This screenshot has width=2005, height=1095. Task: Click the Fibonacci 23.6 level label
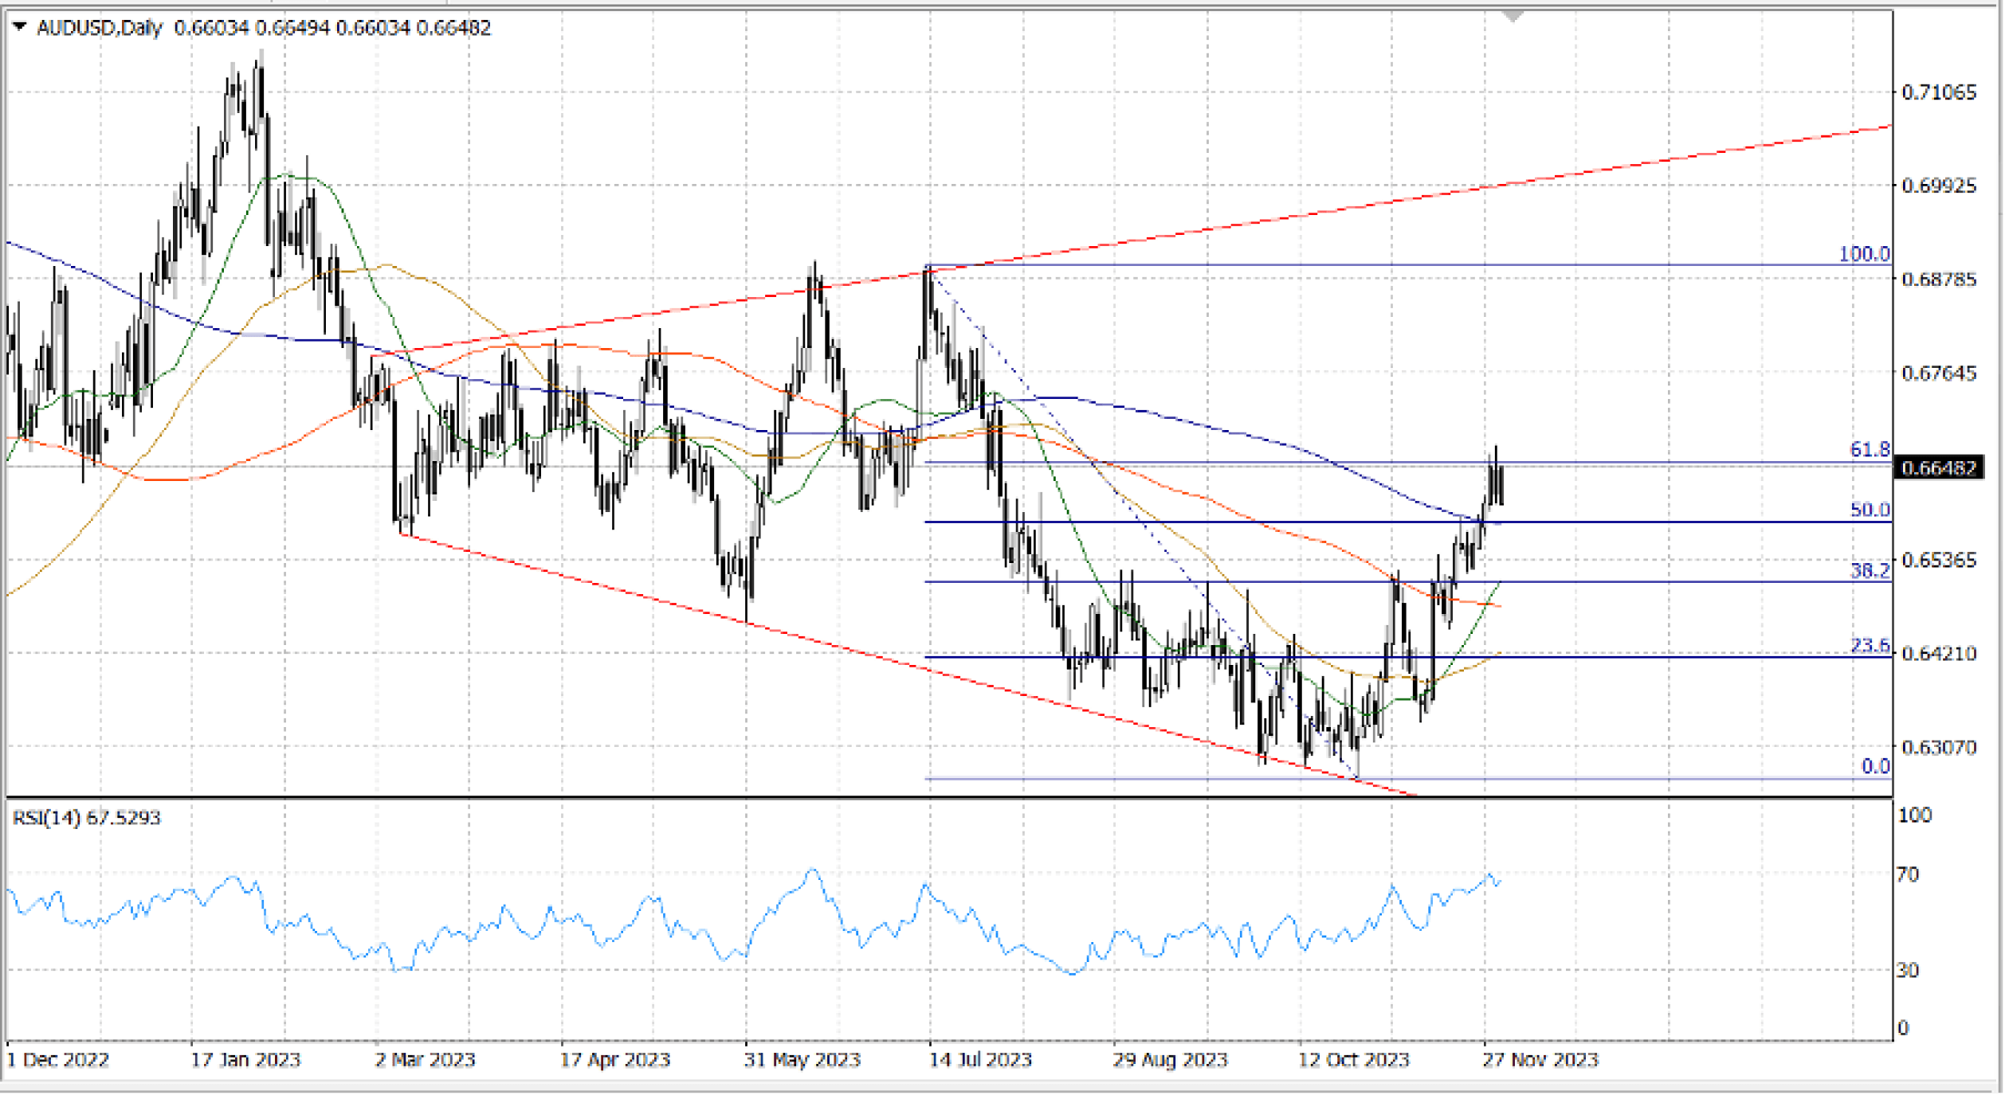[1869, 645]
